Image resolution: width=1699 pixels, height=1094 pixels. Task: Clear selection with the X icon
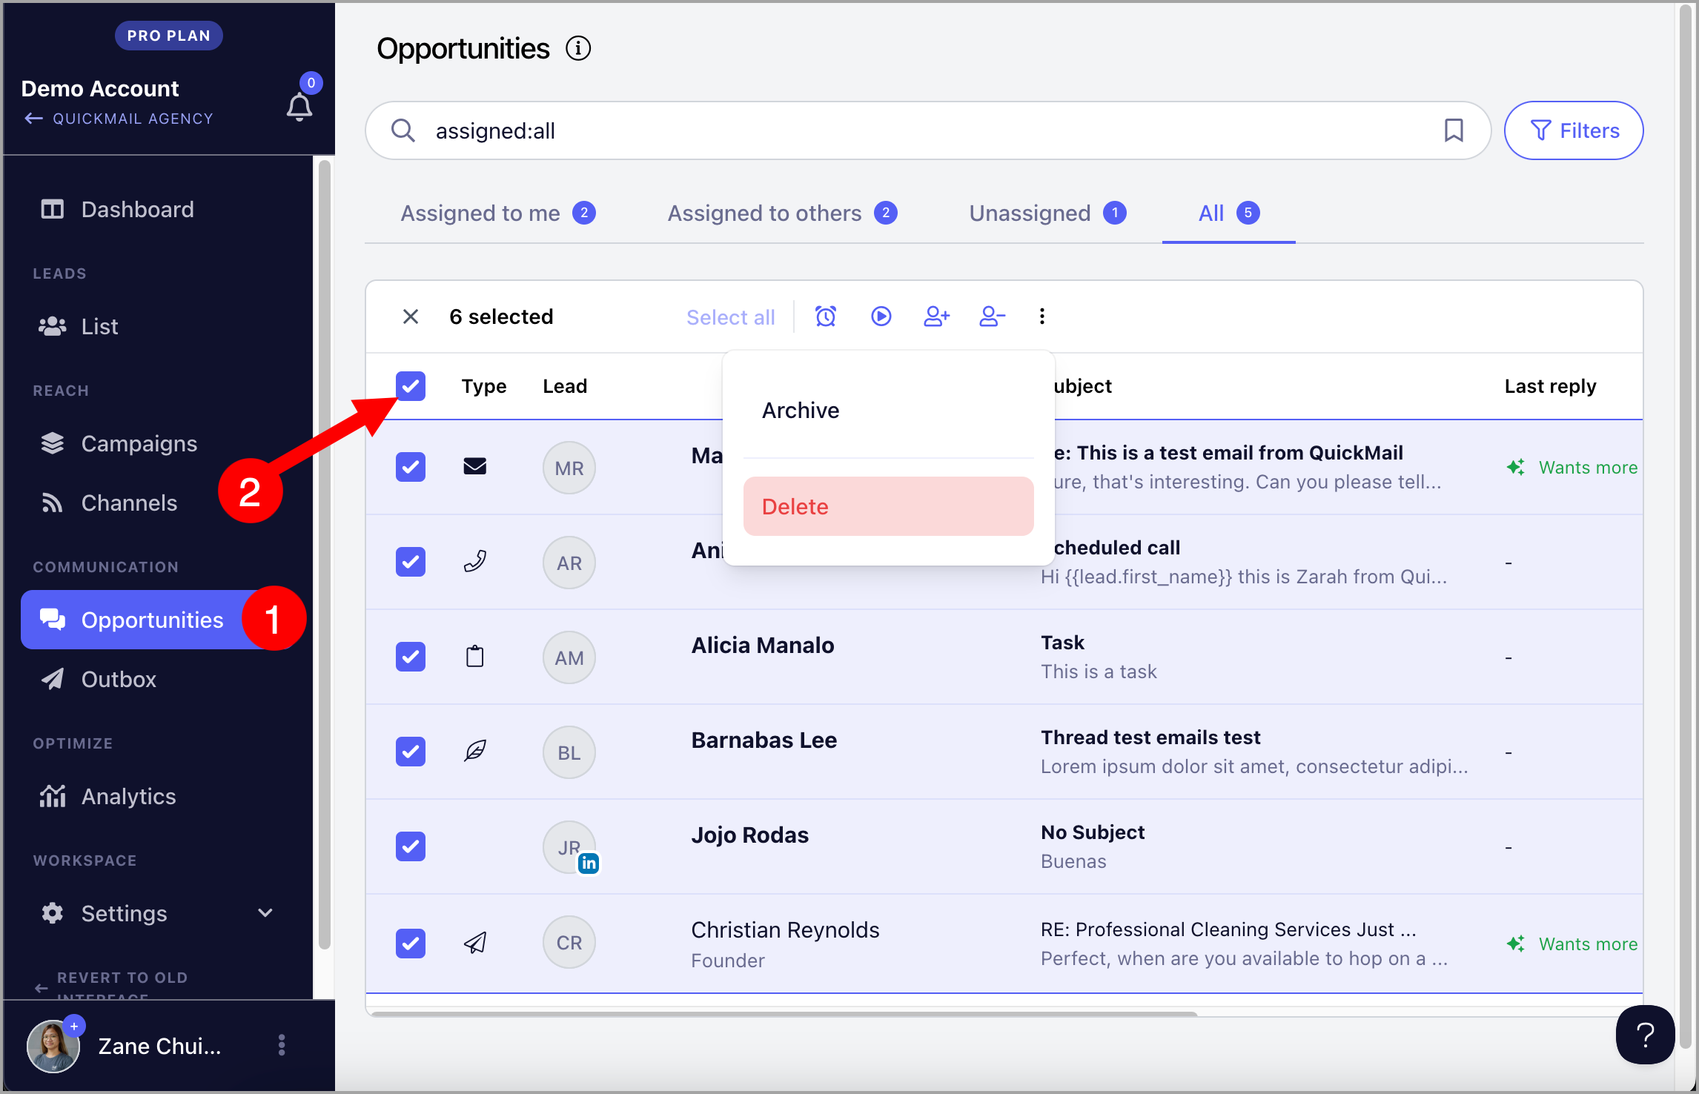[411, 316]
